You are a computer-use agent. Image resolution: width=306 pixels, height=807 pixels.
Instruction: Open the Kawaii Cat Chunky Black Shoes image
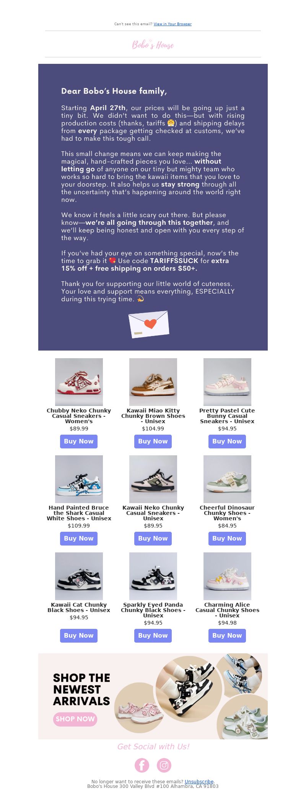79,576
